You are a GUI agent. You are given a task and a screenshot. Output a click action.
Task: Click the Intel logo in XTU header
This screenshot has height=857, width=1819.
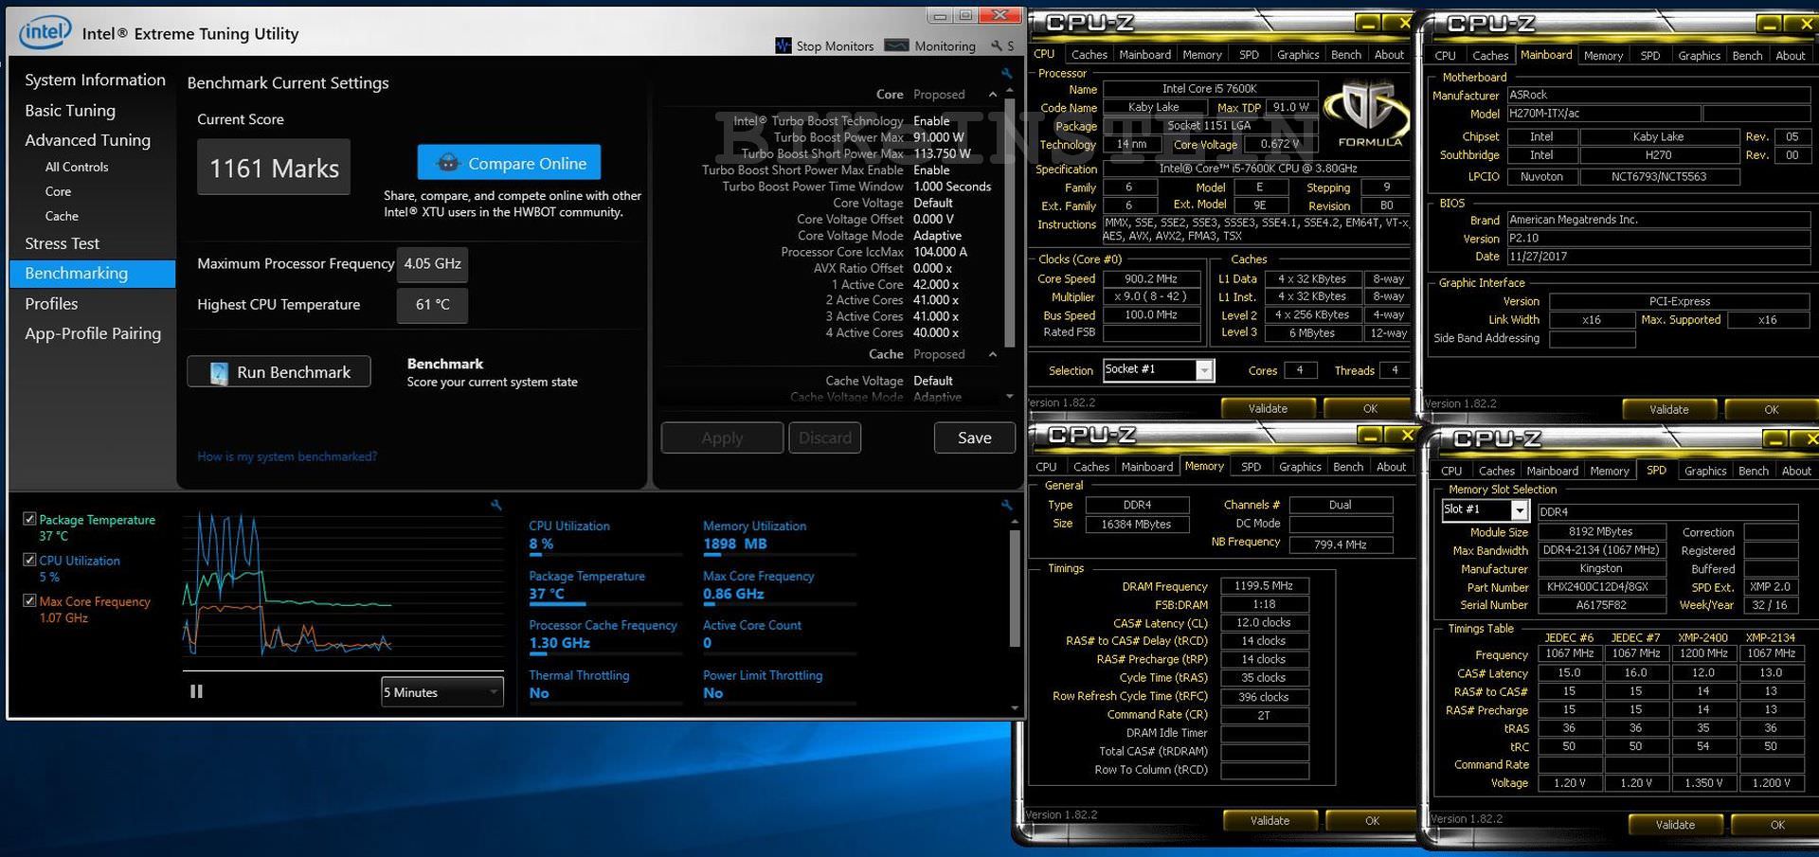pyautogui.click(x=44, y=33)
